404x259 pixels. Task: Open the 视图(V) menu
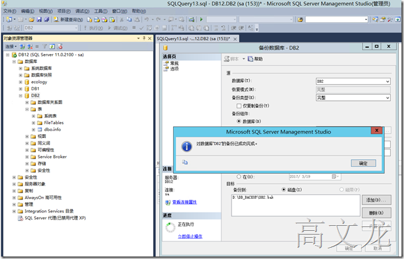click(x=46, y=11)
